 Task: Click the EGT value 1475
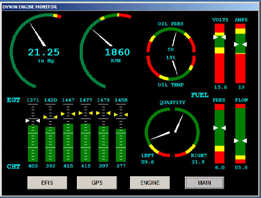(103, 100)
